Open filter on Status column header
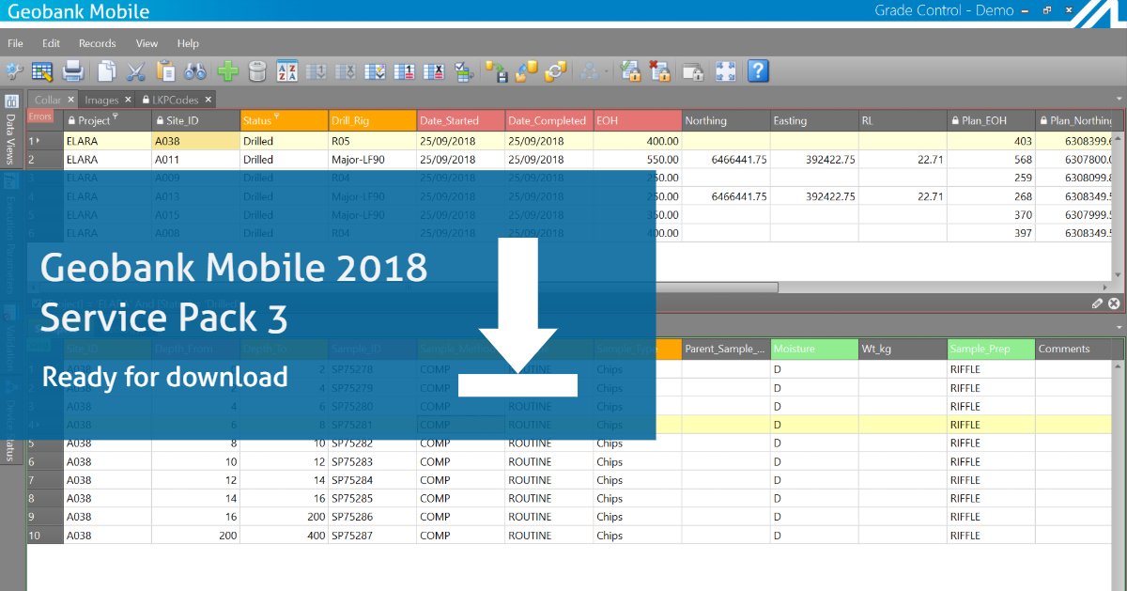 (278, 118)
